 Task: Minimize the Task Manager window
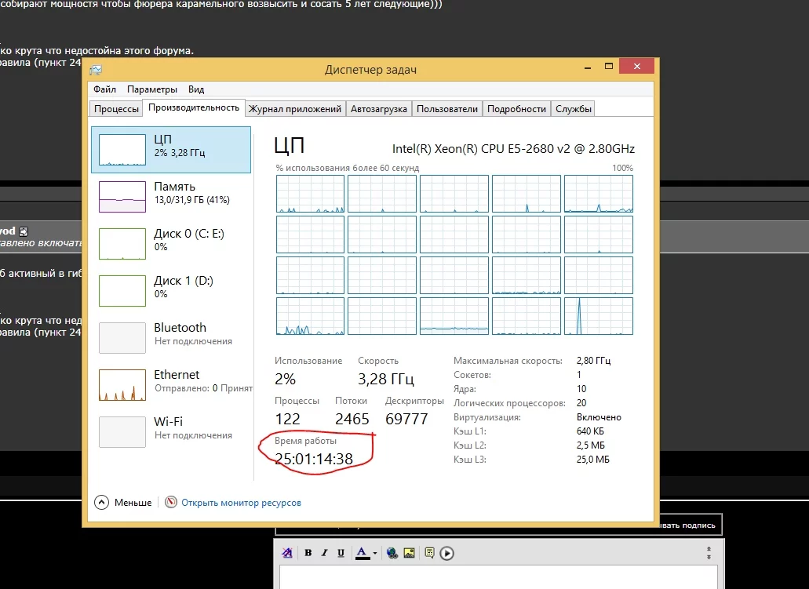click(588, 67)
